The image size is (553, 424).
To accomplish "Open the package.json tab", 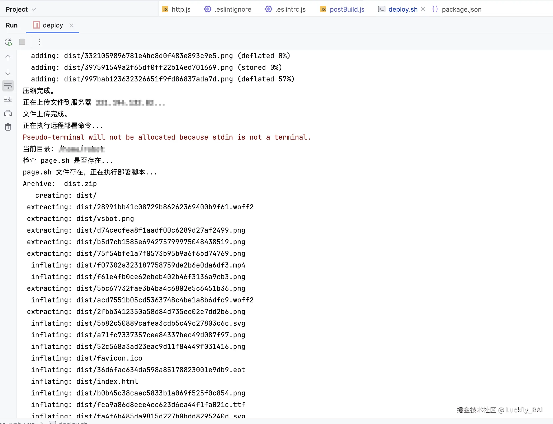I will [461, 10].
